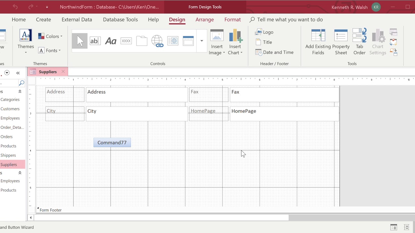Switch to the Home tab
Viewport: 415px width, 233px height.
(x=19, y=19)
